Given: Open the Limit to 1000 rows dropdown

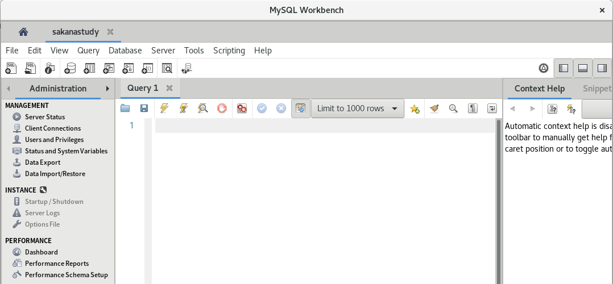Looking at the screenshot, I should [x=357, y=108].
